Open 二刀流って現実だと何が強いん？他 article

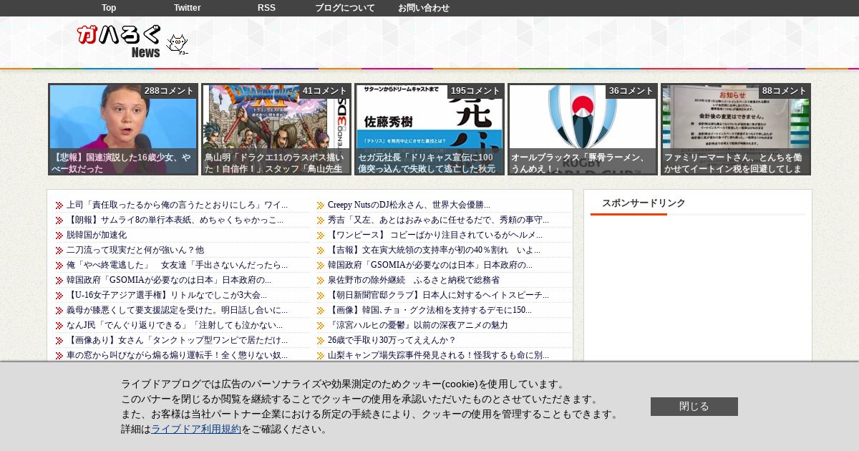pos(135,250)
